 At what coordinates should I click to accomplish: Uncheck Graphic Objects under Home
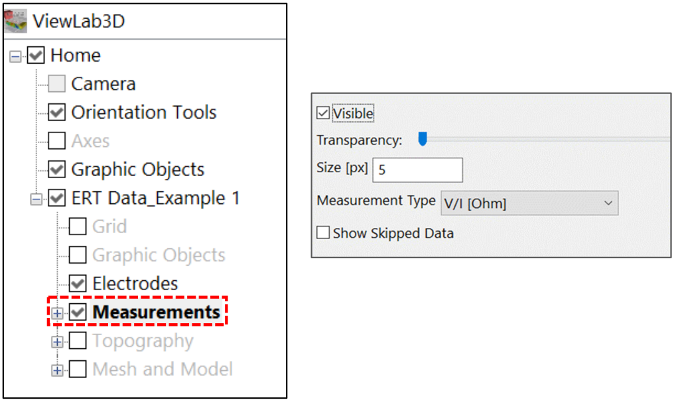pyautogui.click(x=56, y=170)
